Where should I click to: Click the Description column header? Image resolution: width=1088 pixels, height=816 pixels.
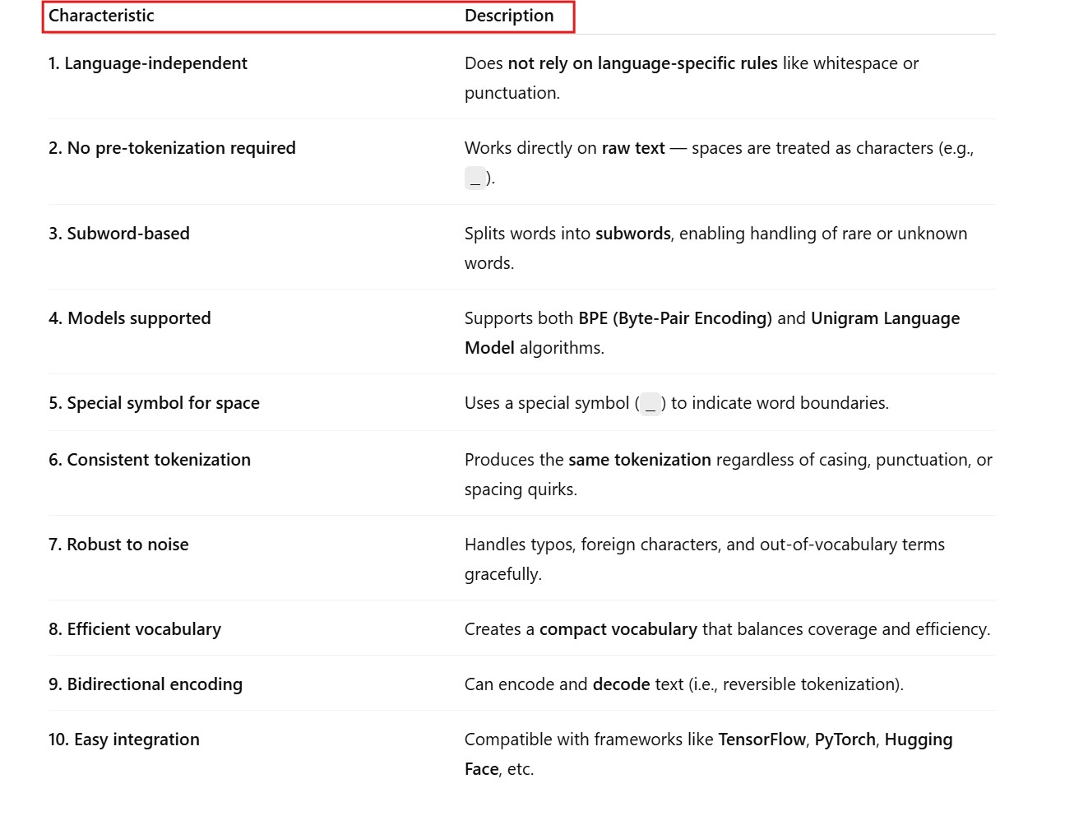(x=508, y=16)
